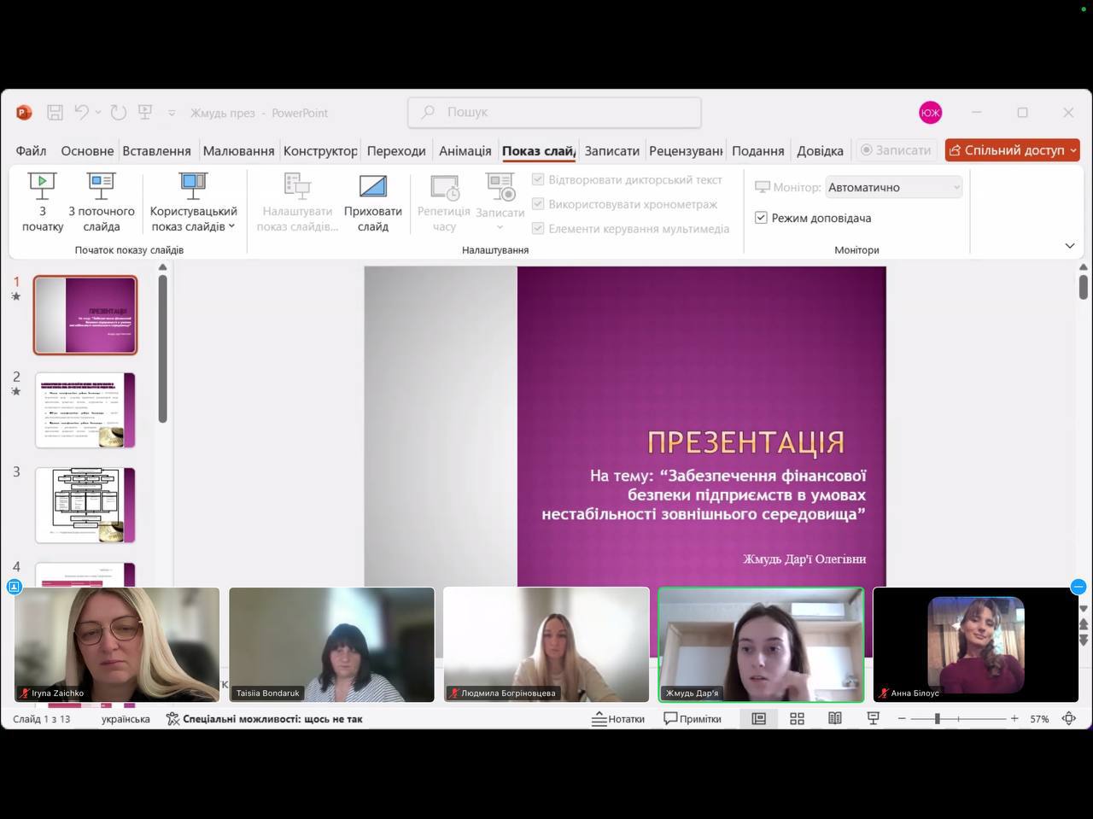Click the Save icon in title bar
The image size is (1093, 819).
[55, 113]
